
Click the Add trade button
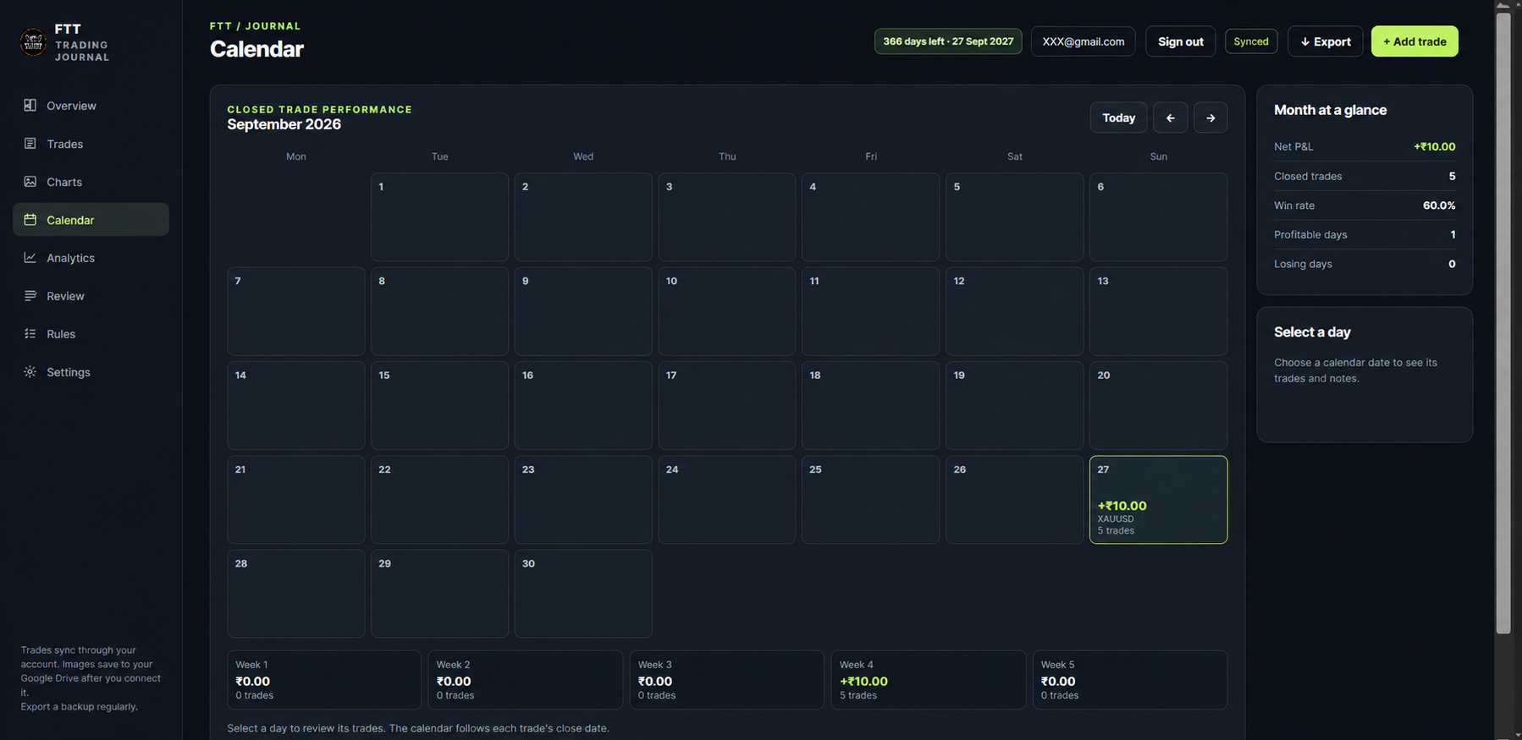(1414, 41)
